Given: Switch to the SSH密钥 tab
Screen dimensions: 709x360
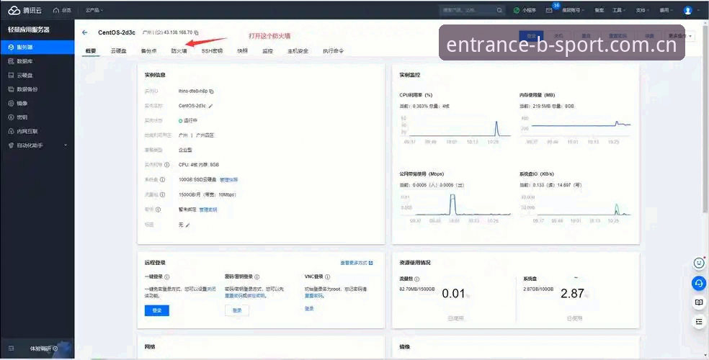Looking at the screenshot, I should click(212, 51).
